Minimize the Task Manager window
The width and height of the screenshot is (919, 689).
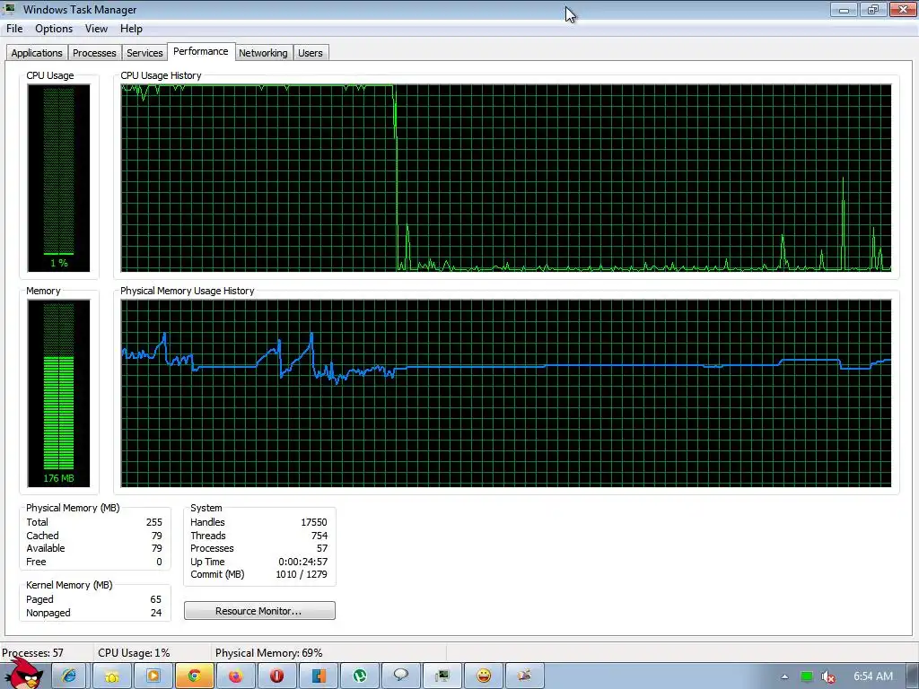(844, 9)
